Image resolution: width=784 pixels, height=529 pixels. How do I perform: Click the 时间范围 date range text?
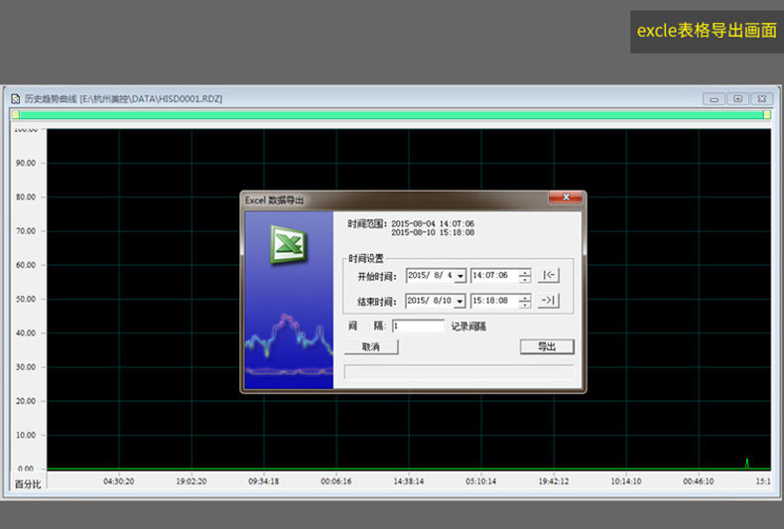[433, 228]
